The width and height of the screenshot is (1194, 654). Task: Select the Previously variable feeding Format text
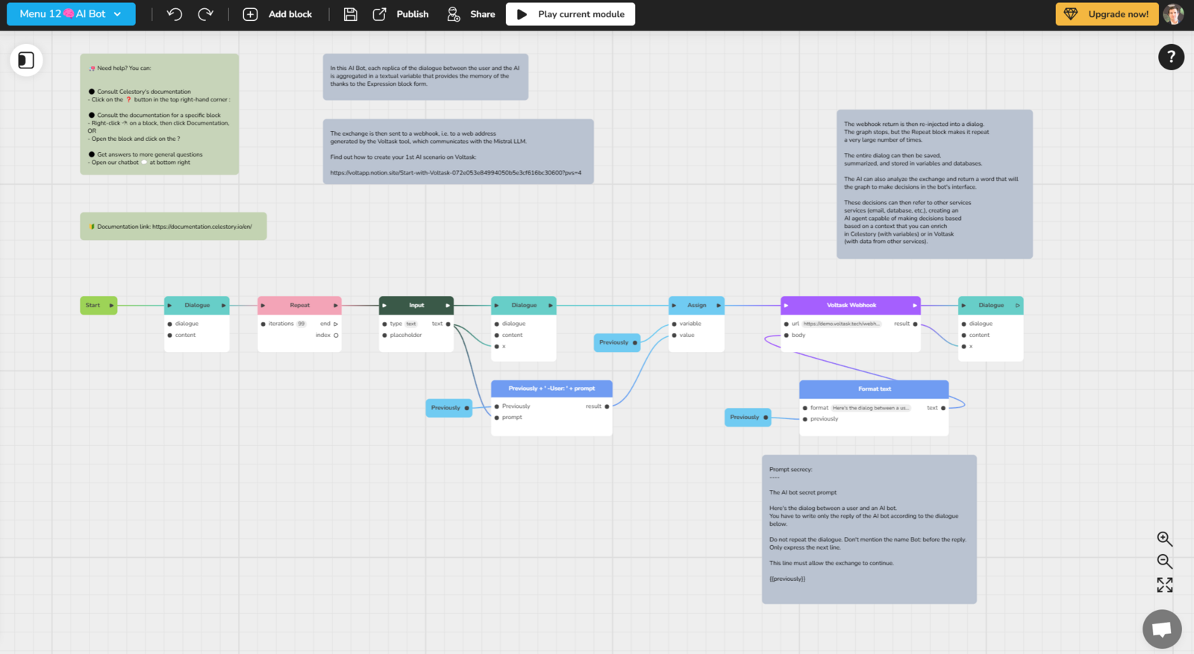click(748, 417)
